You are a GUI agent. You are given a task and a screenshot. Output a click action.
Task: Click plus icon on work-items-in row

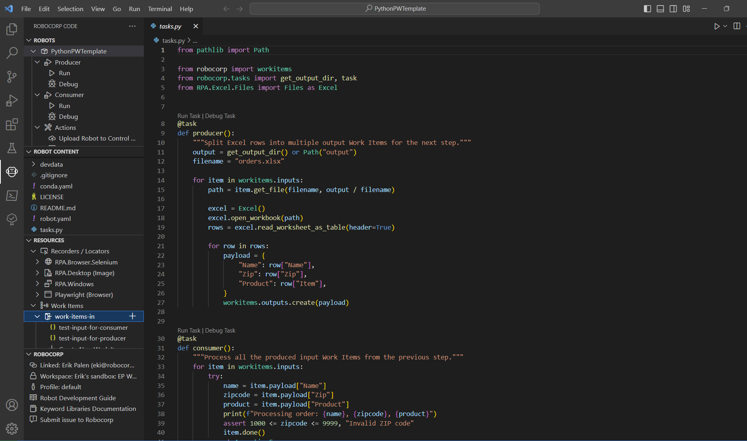tap(133, 316)
